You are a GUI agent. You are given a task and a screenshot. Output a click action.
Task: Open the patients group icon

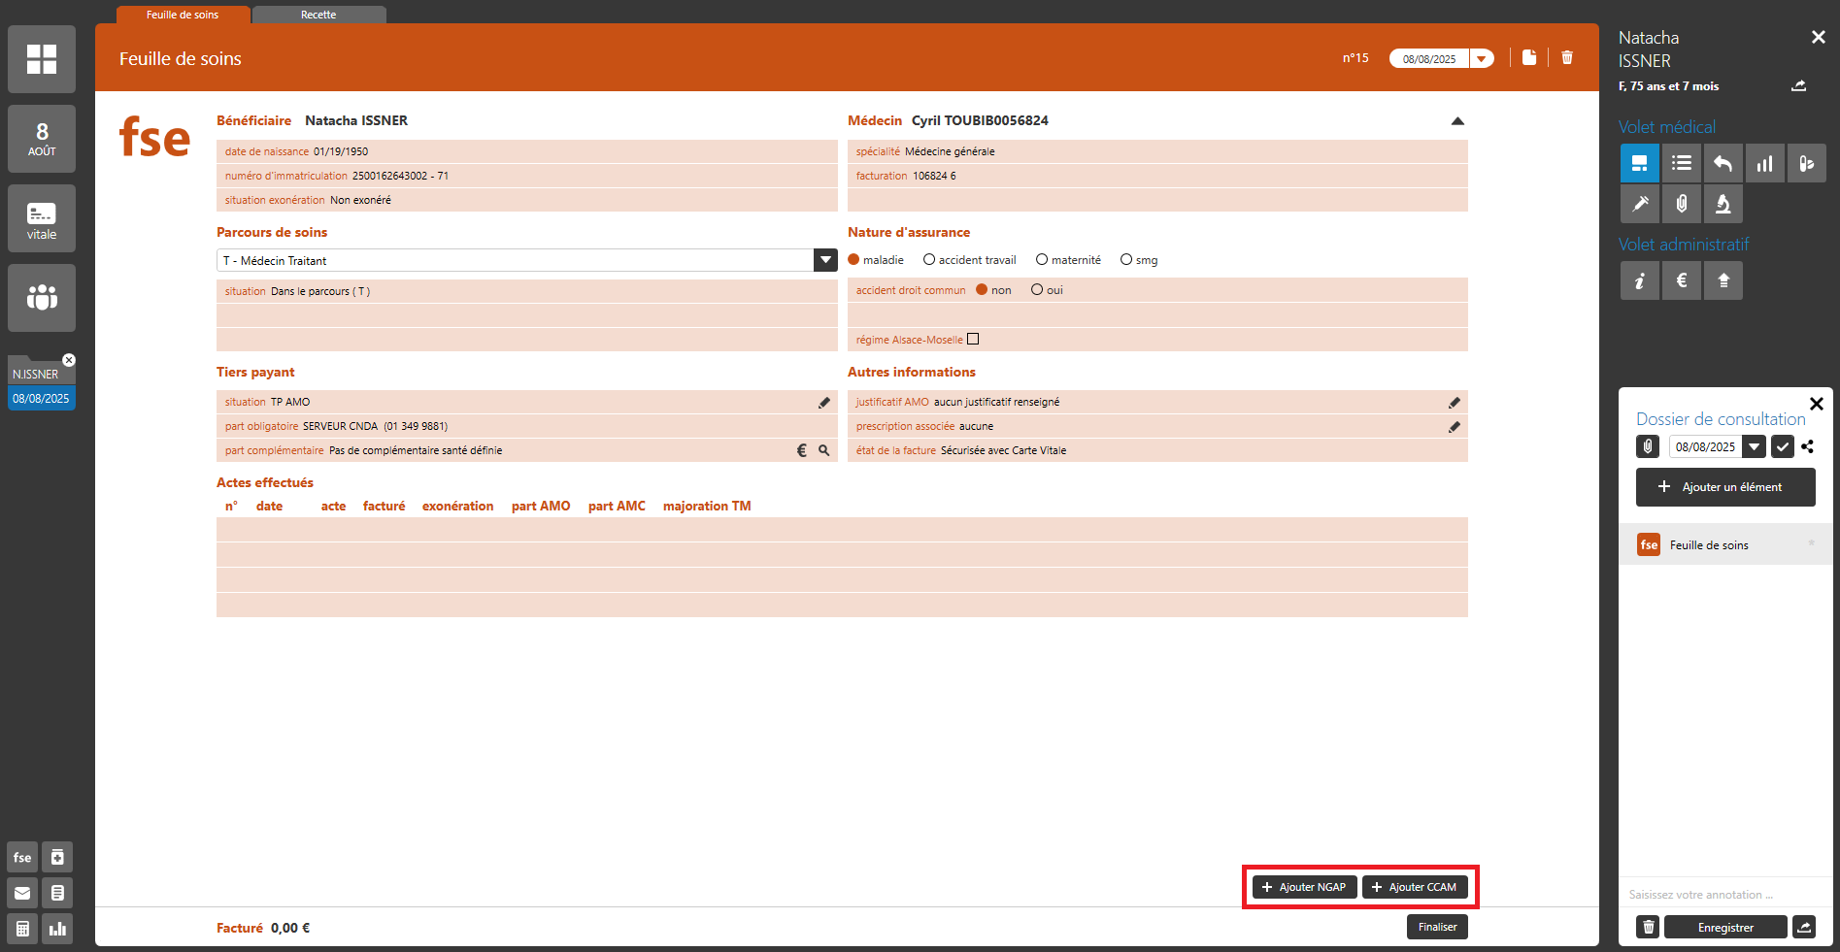pos(42,298)
